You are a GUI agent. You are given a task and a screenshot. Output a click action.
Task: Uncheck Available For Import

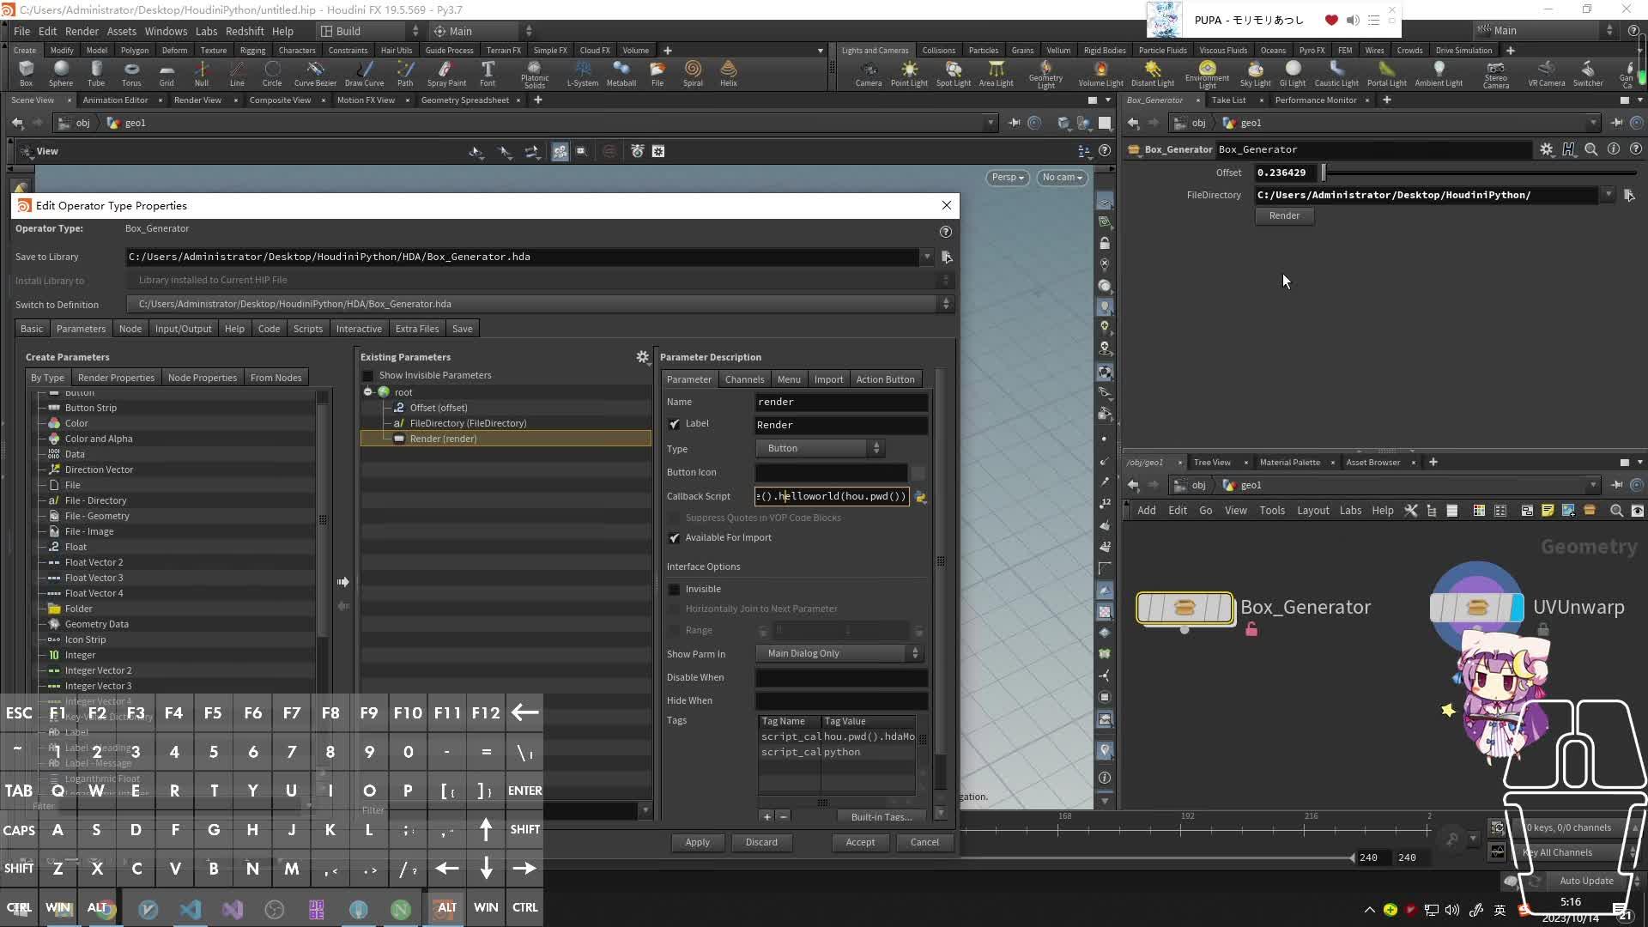pos(675,538)
